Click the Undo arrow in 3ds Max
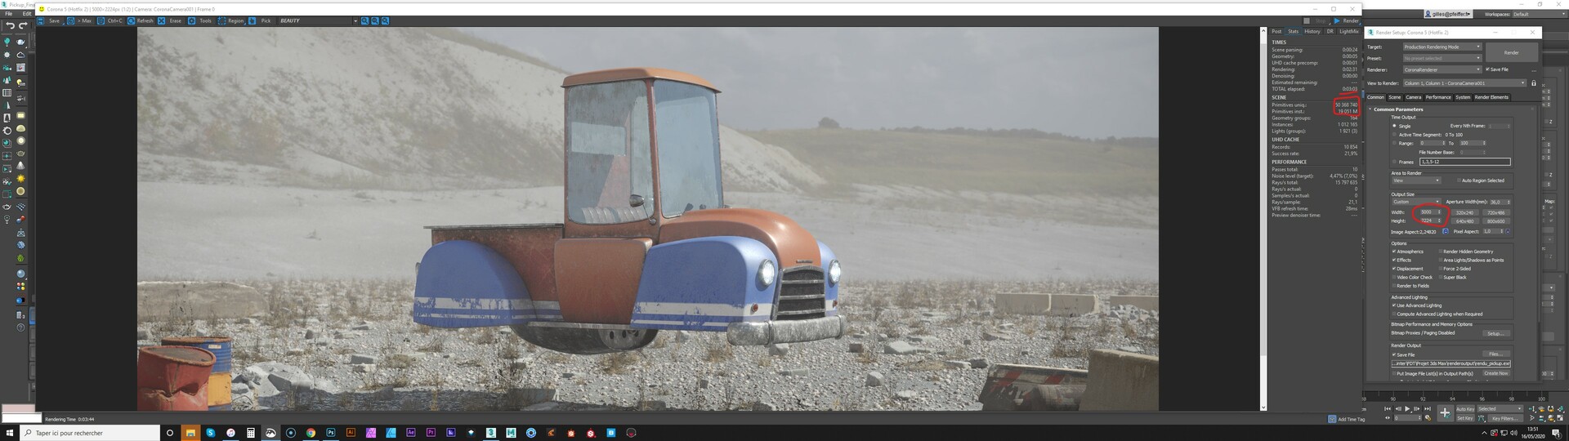The height and width of the screenshot is (441, 1569). coord(10,25)
